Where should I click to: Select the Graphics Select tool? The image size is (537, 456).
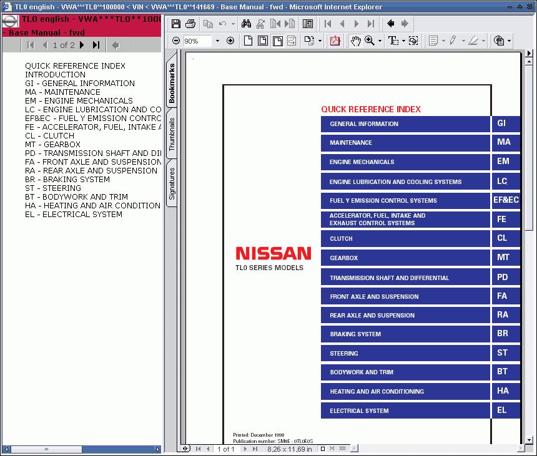(414, 41)
